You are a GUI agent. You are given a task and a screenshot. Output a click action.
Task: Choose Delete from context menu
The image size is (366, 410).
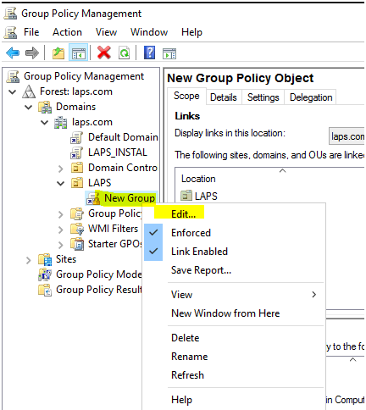pos(234,338)
